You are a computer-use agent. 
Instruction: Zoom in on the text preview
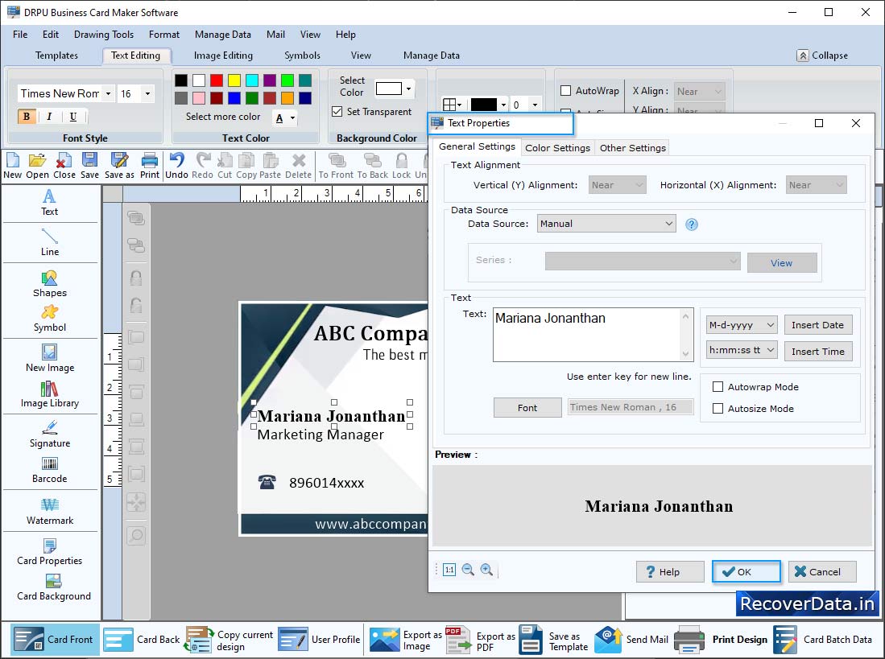pos(486,570)
